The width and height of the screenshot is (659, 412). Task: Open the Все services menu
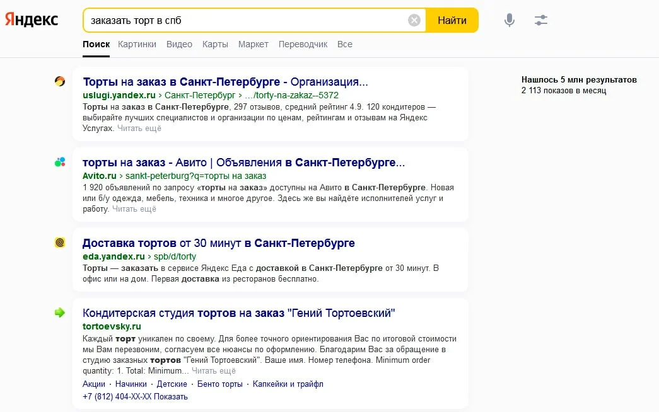point(344,44)
